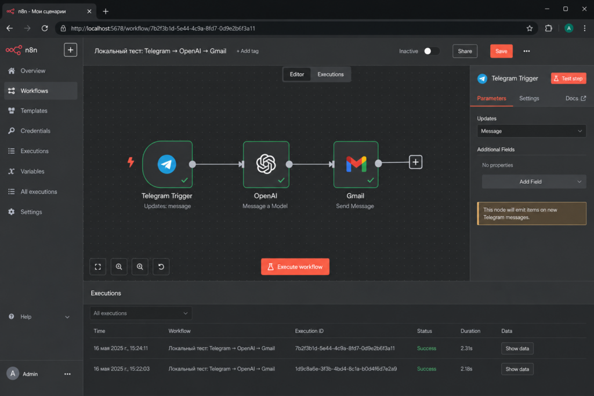Click execution ID 1d9c8a6e-3f3b-4bd4-8c1a-b0d4f6d7e2a9
Screen dimensions: 594x396
click(346, 369)
